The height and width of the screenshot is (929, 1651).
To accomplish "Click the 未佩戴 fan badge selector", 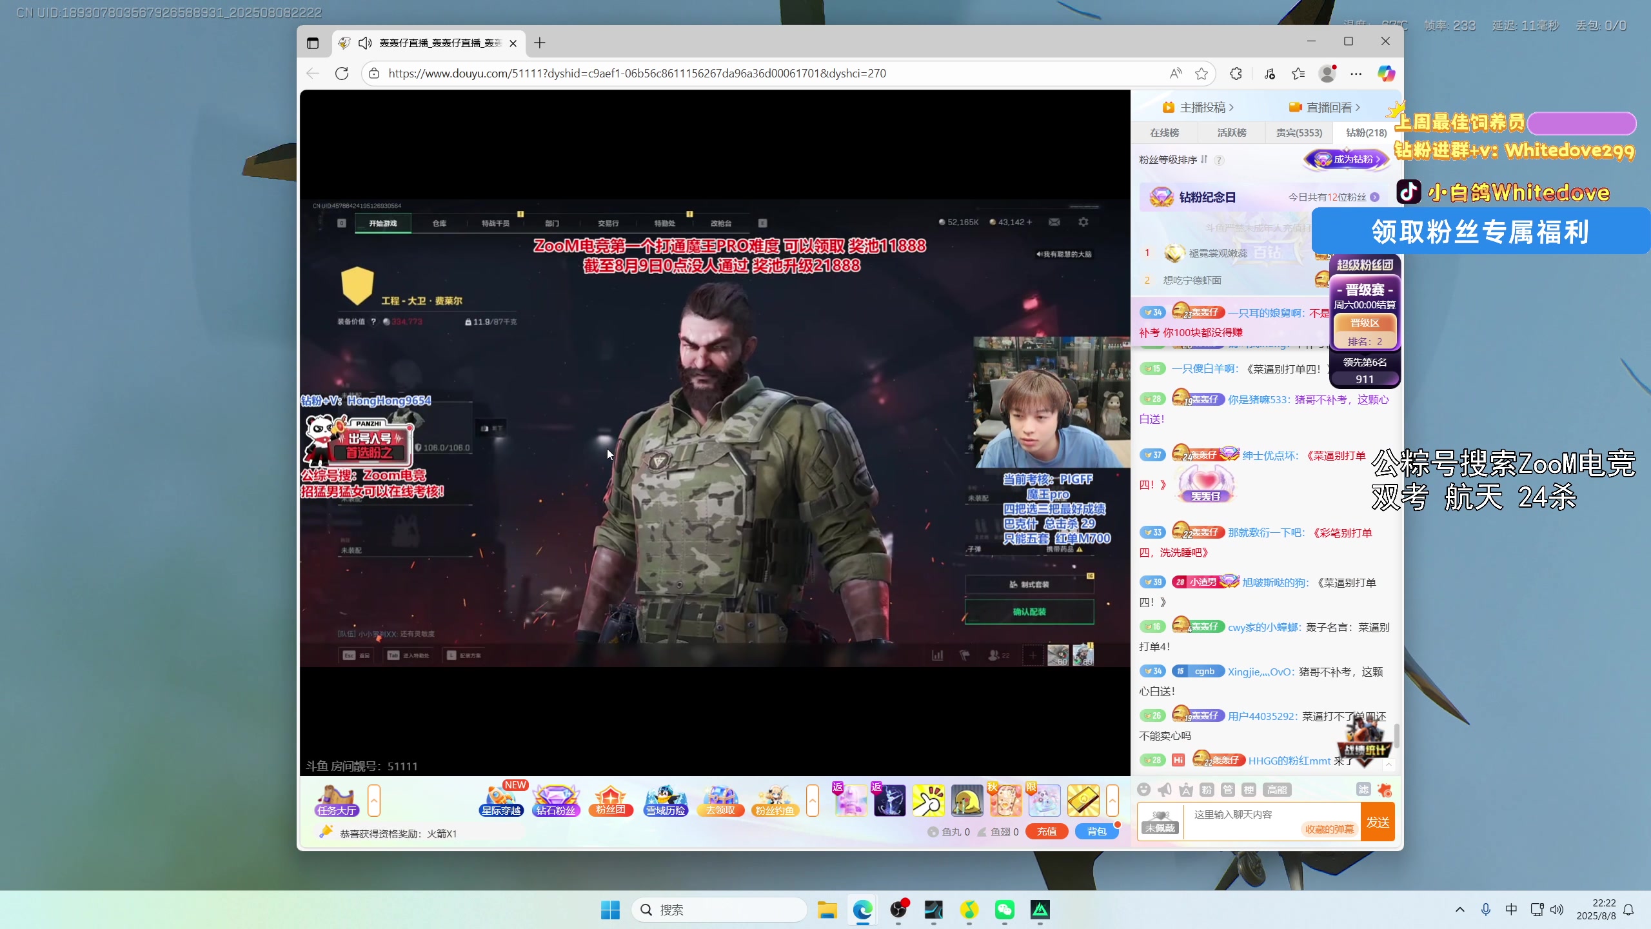I will pyautogui.click(x=1160, y=822).
